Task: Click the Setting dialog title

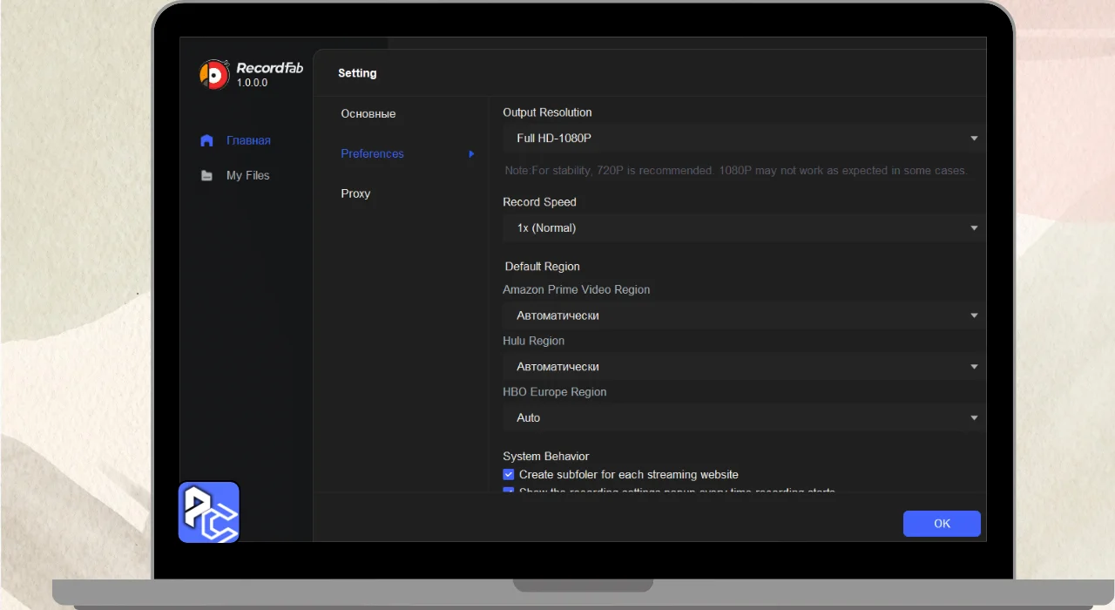Action: (357, 73)
